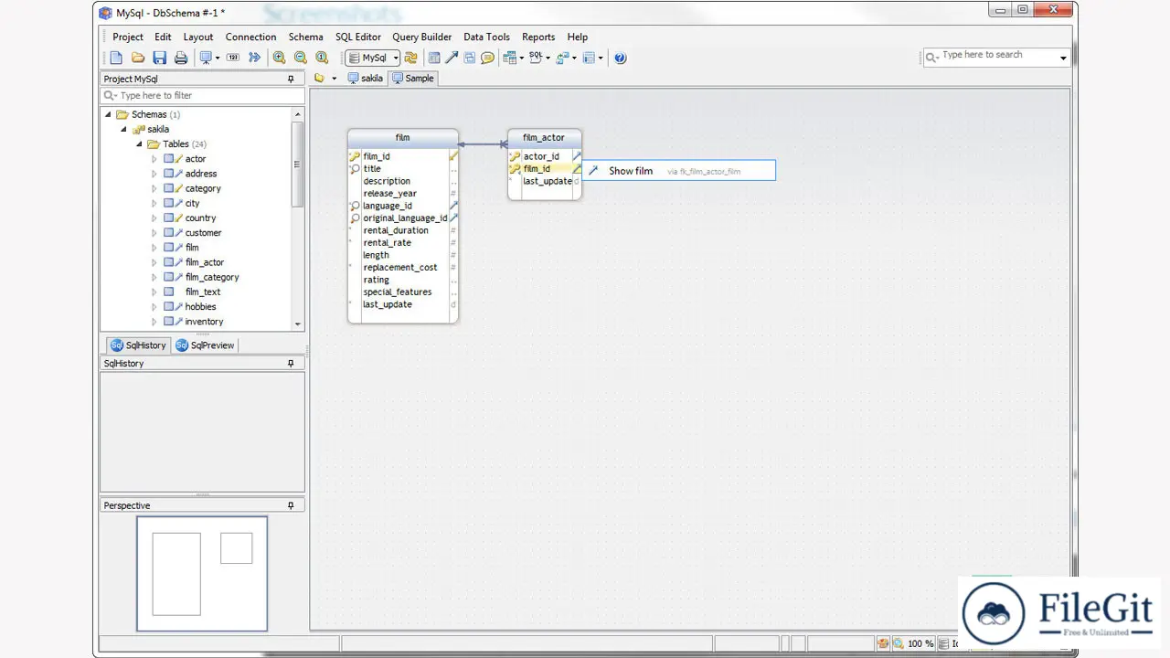Expand the inventory table node
This screenshot has width=1170, height=658.
(x=154, y=322)
